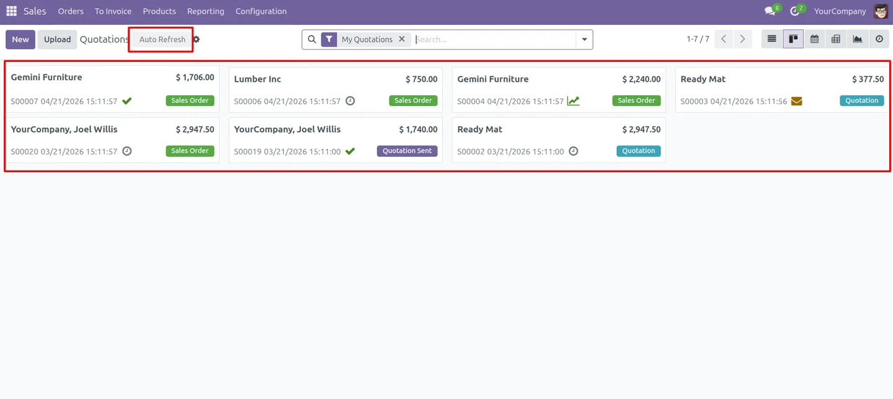Open the Orders menu
The width and height of the screenshot is (893, 399).
click(x=71, y=11)
